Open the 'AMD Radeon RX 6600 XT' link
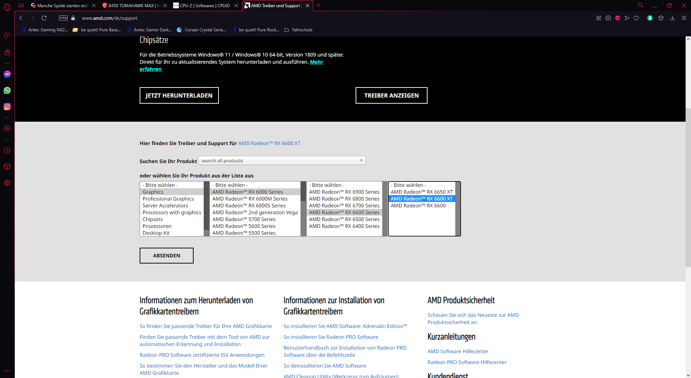The image size is (691, 378). pos(269,143)
